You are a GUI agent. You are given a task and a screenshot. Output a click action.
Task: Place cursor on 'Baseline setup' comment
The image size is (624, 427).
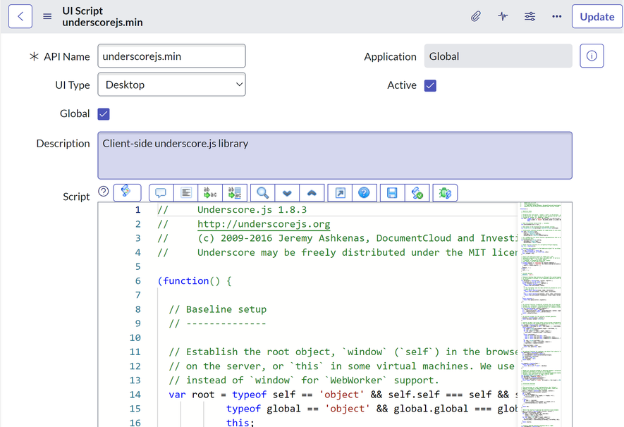pyautogui.click(x=226, y=309)
